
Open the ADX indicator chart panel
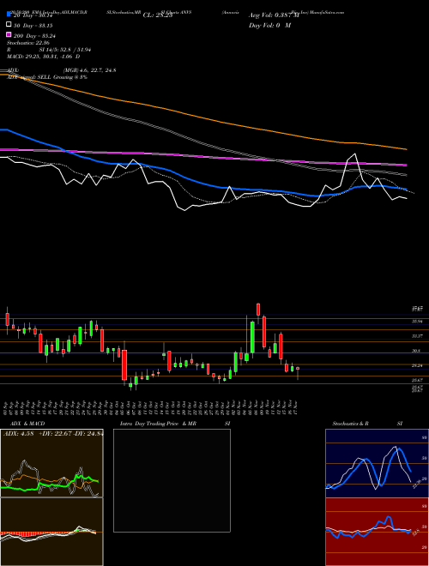(51, 463)
